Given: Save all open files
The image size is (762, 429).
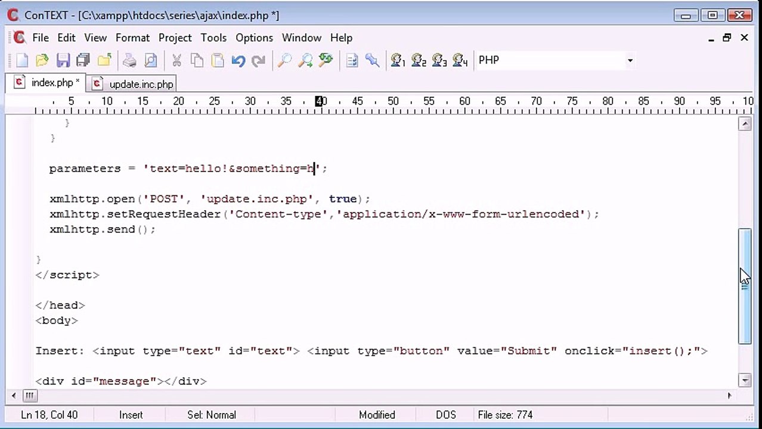Looking at the screenshot, I should 83,60.
